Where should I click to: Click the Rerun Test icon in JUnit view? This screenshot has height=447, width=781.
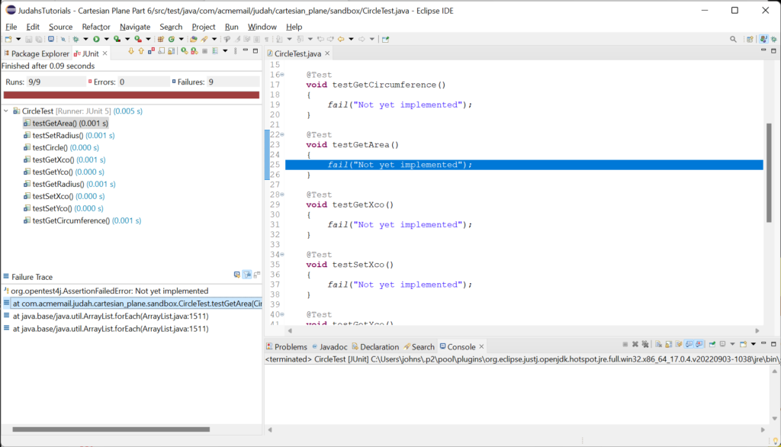pyautogui.click(x=185, y=51)
